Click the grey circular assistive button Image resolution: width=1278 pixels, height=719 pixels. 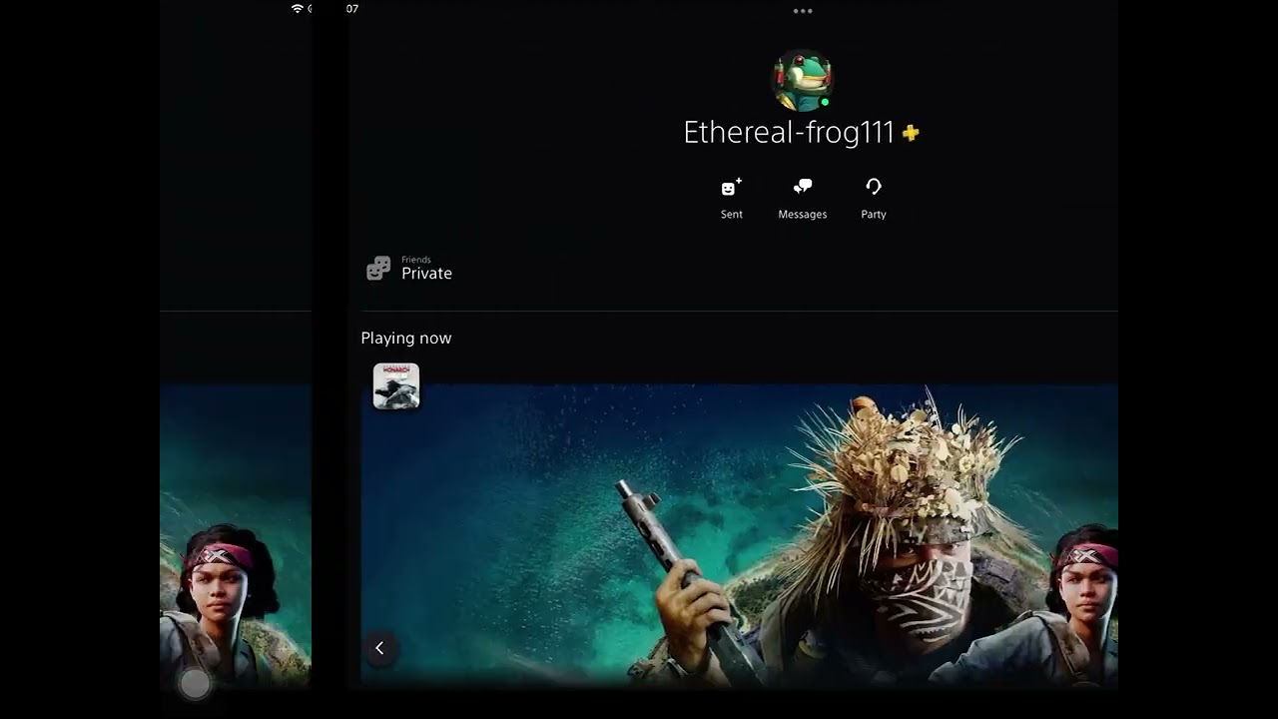coord(195,683)
